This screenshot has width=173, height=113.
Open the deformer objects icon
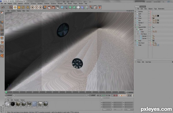tap(82, 7)
